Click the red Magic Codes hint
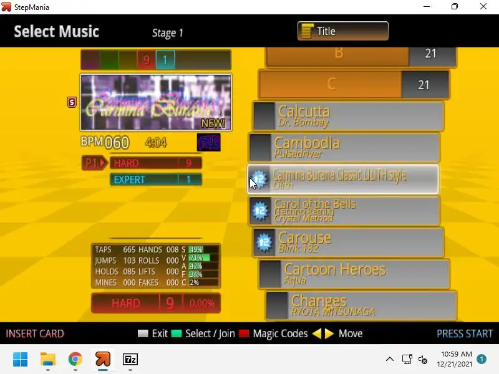Screen dimensions: 499x374 pos(273,333)
